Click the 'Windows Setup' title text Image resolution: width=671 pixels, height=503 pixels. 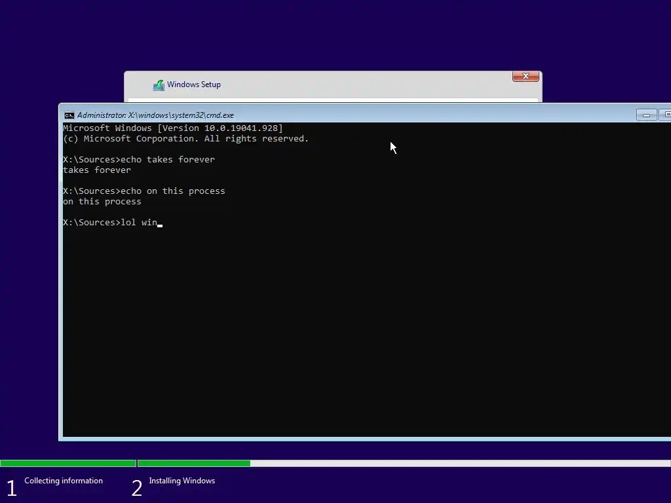pos(194,84)
